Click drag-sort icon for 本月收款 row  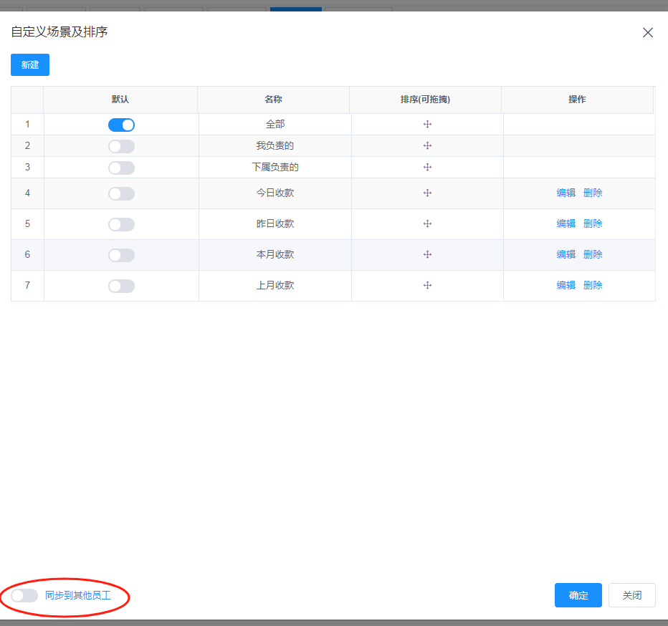427,255
